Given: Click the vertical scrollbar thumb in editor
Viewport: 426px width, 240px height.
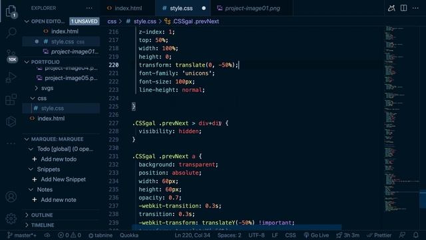Looking at the screenshot, I should (x=423, y=199).
